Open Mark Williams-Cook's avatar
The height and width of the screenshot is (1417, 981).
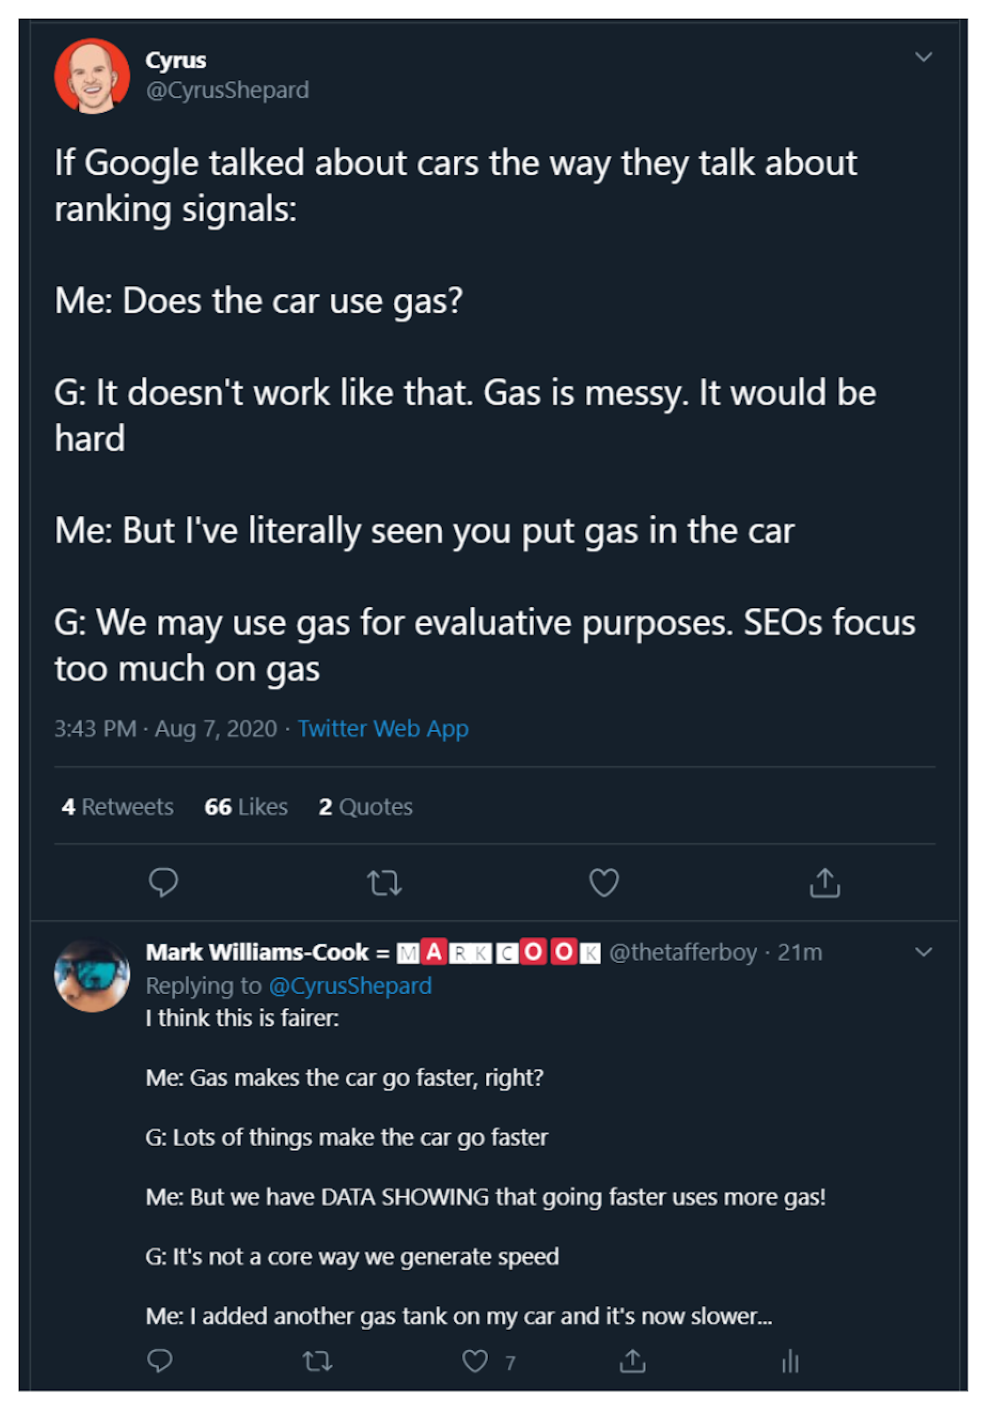(x=92, y=975)
